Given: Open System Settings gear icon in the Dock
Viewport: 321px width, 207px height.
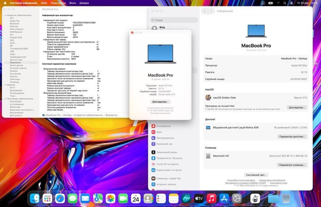Looking at the screenshot, I should tap(237, 199).
